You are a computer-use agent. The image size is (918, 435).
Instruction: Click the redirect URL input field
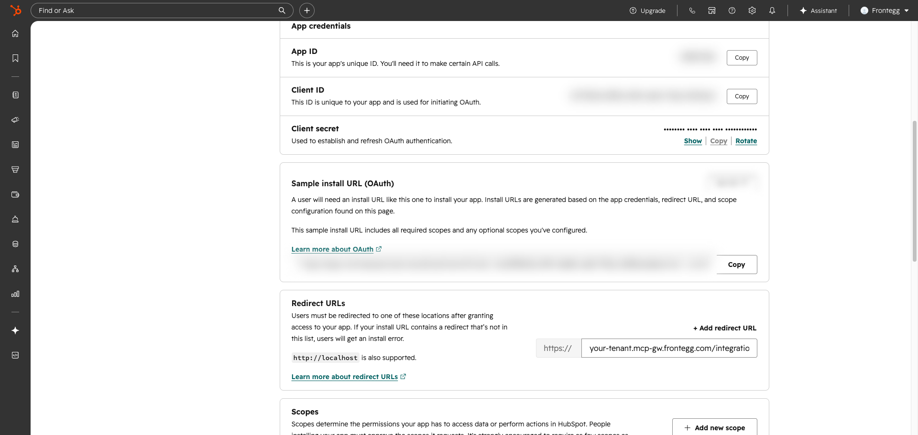[669, 348]
